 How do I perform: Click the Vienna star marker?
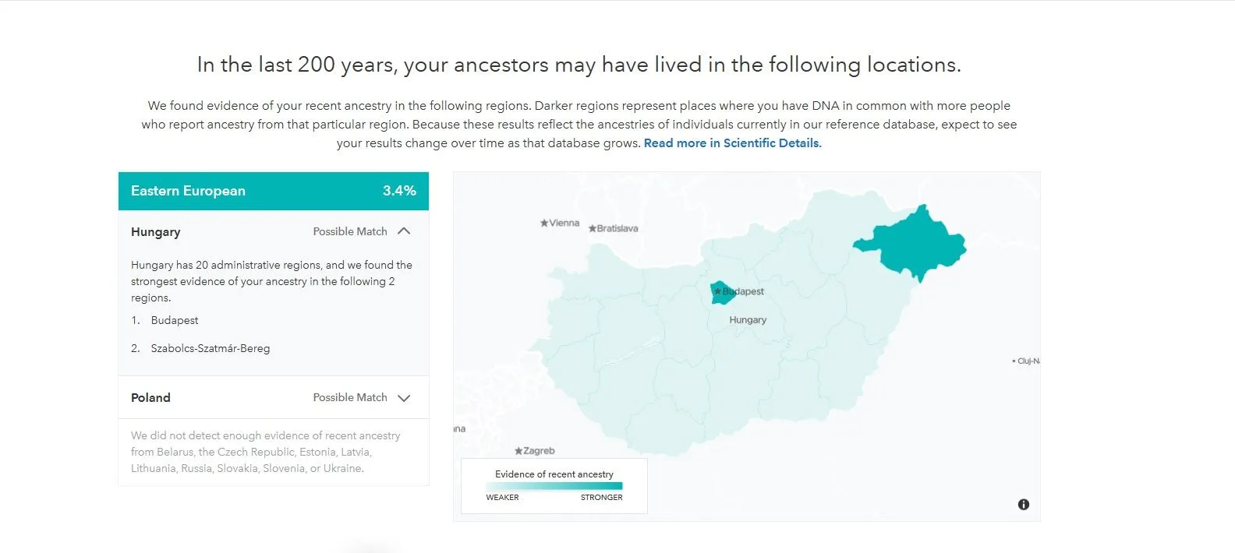[544, 224]
